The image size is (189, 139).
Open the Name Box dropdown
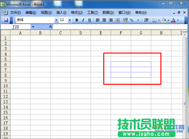pyautogui.click(x=33, y=27)
